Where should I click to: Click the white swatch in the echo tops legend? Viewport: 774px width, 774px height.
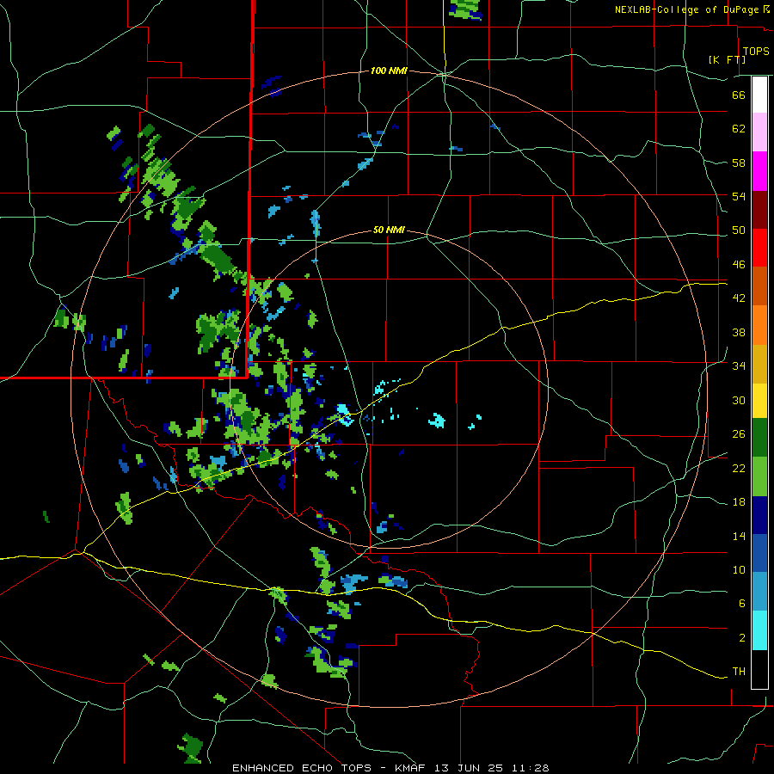pyautogui.click(x=759, y=95)
